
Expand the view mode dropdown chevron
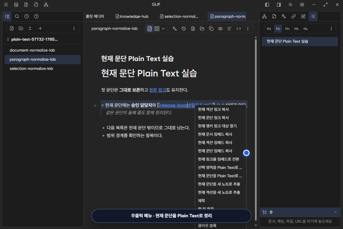point(163,29)
